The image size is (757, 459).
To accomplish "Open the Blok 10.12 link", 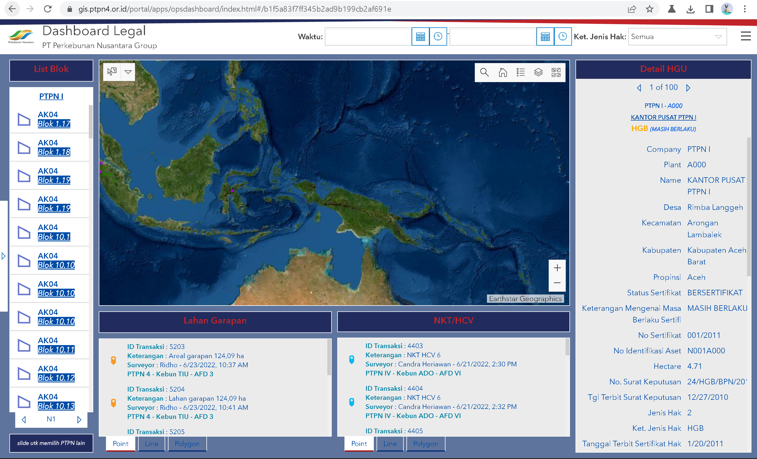I will click(x=56, y=378).
